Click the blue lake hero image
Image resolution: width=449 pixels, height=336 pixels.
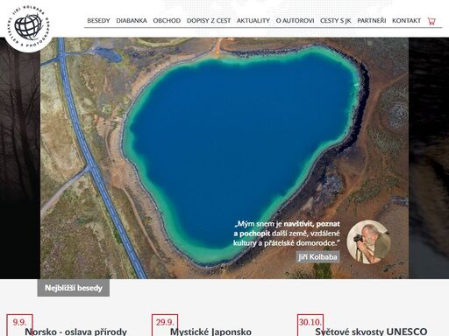point(224,157)
